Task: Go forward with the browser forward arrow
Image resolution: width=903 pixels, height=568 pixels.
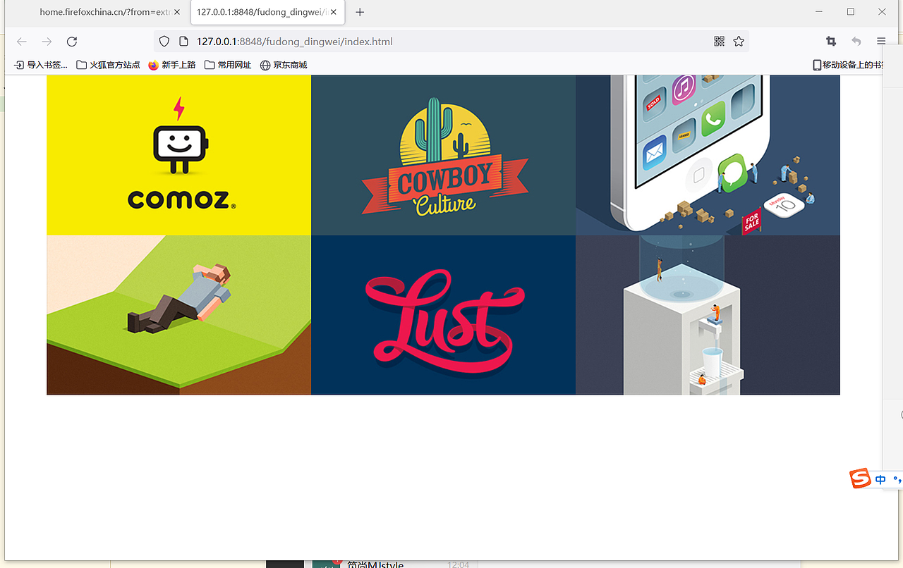Action: click(x=47, y=42)
